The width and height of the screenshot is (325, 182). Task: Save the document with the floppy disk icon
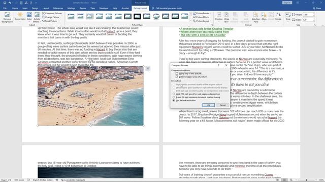coord(5,3)
